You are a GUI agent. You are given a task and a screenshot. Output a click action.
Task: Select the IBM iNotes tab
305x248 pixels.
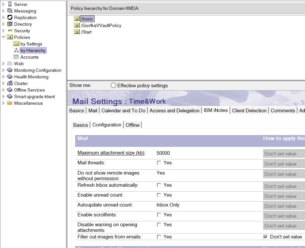(x=216, y=110)
